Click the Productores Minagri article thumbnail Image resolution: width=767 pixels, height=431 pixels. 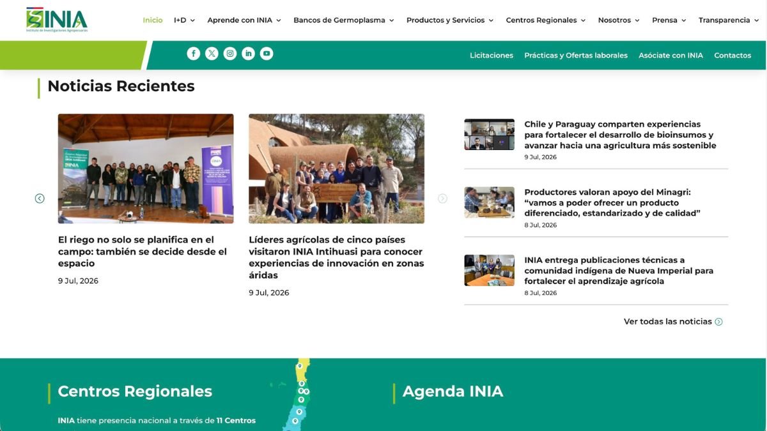pyautogui.click(x=489, y=202)
